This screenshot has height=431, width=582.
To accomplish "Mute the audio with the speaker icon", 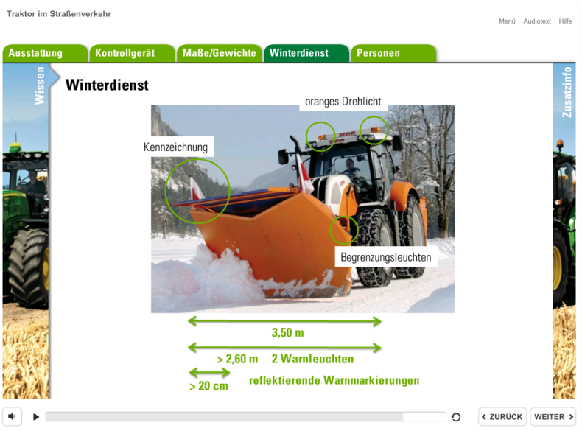I will click(x=13, y=416).
